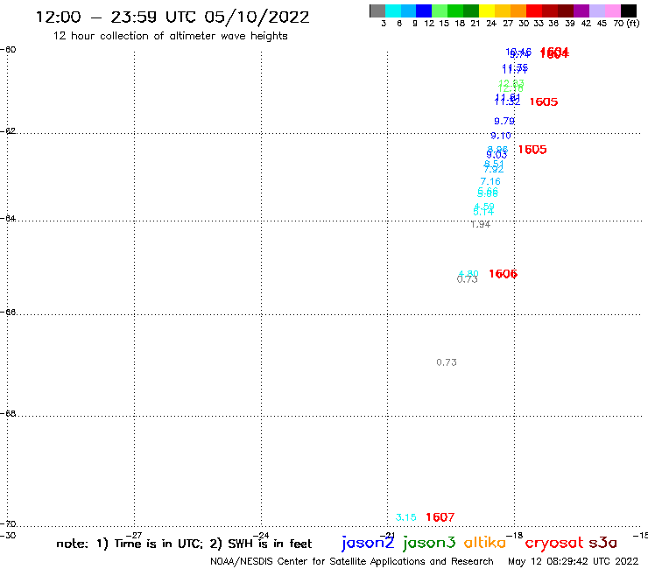Pick the bright red 33 ft legend swatch

click(534, 11)
